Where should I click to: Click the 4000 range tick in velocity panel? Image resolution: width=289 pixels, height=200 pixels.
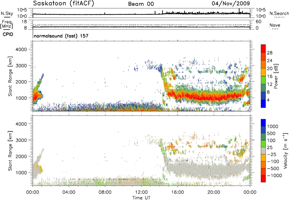point(21,124)
